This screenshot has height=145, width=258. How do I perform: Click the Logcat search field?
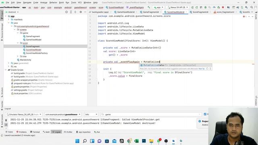point(151,114)
